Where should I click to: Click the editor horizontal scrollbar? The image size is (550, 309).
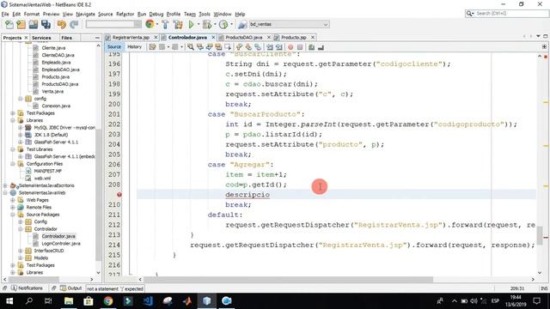288,279
